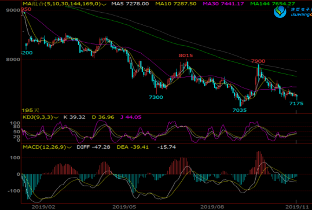Open the MACD(12,26,9) indicator dropdown arrow
The width and height of the screenshot is (312, 210).
pyautogui.click(x=69, y=148)
